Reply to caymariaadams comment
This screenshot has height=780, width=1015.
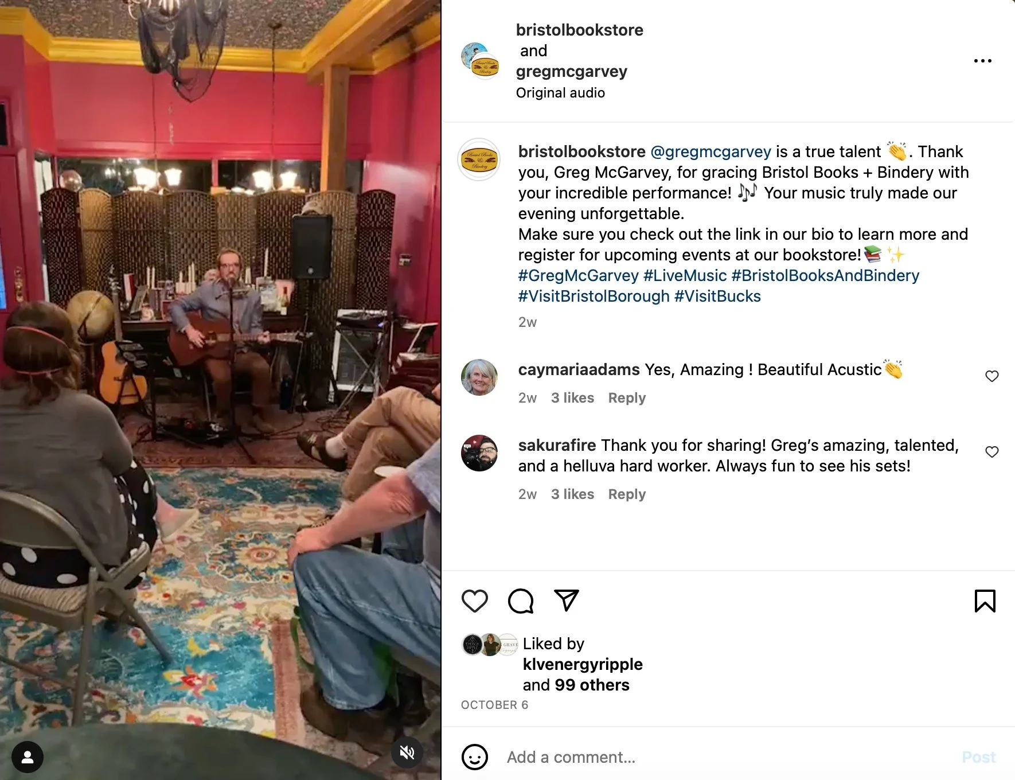click(x=627, y=398)
